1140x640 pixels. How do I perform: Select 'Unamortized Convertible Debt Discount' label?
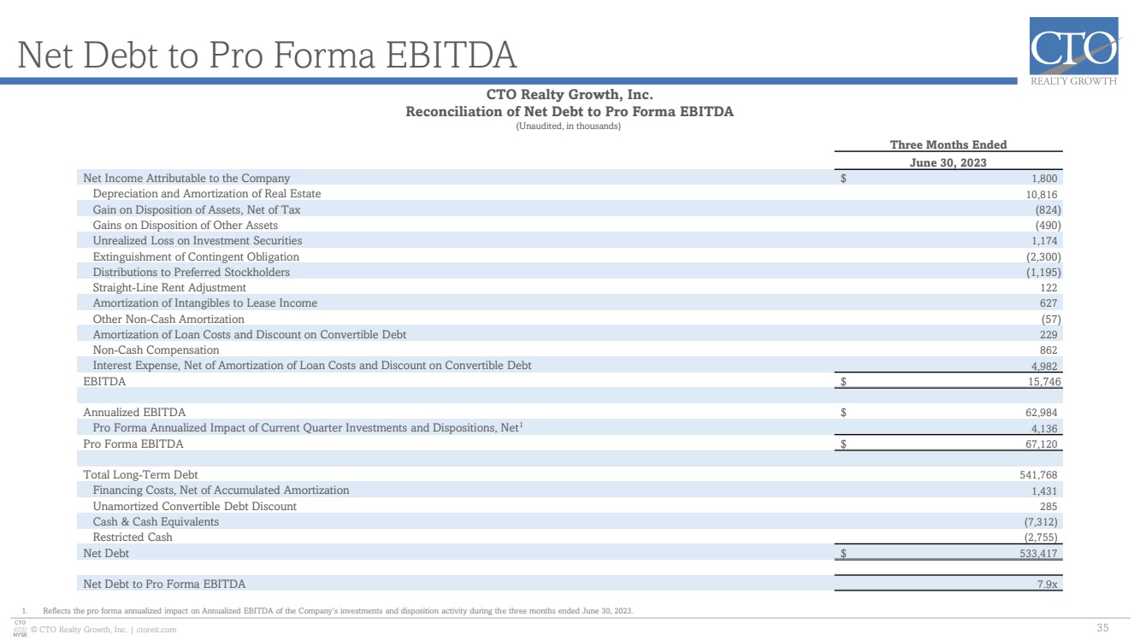(x=195, y=506)
